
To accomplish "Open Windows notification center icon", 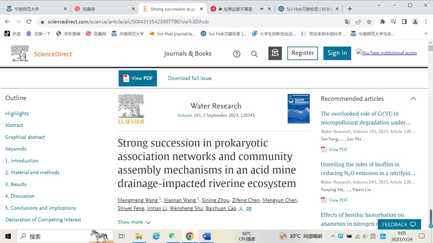I will 422,236.
